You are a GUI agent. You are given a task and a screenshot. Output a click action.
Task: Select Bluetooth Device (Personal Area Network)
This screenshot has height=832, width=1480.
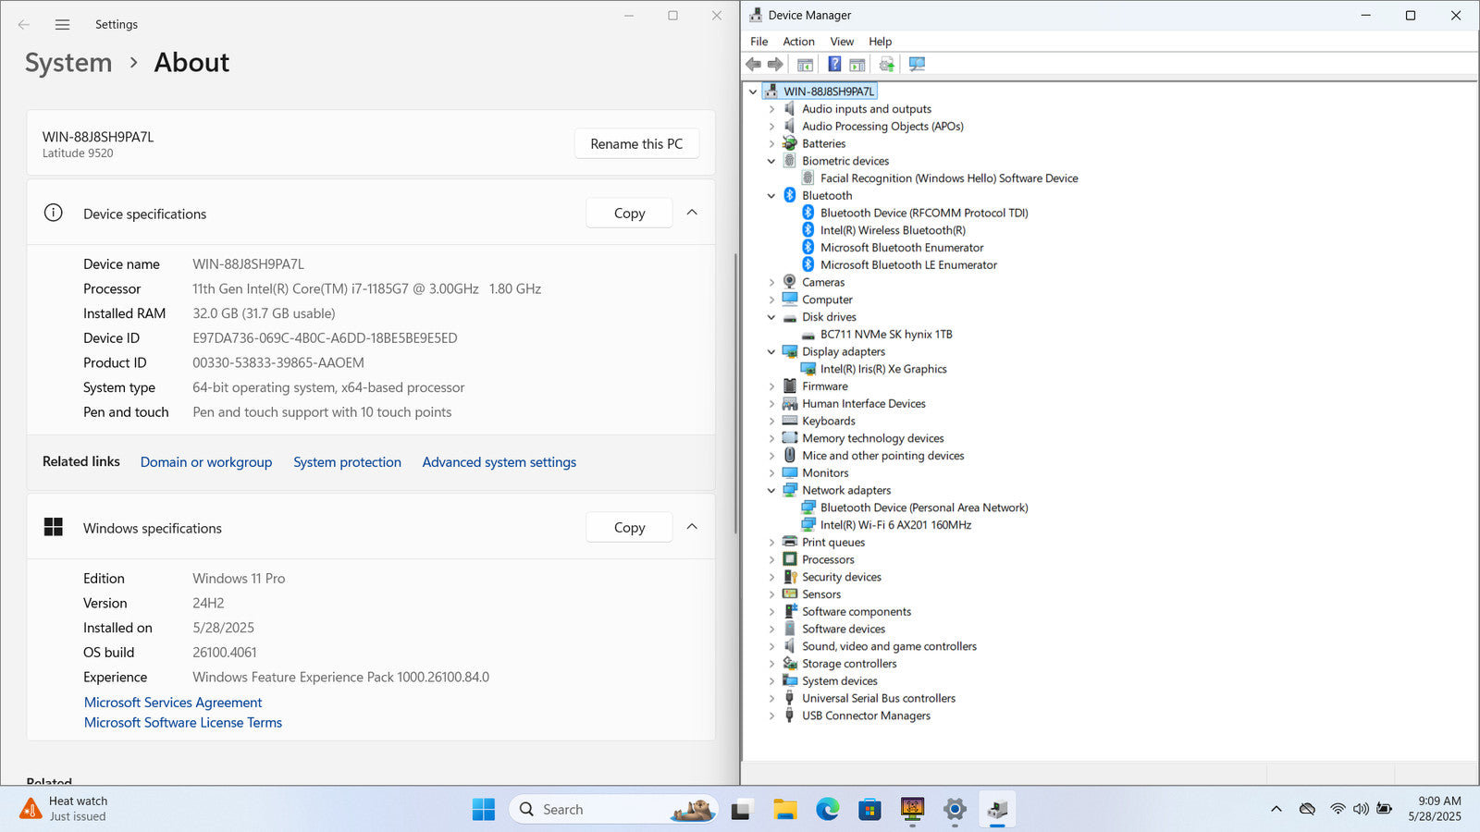click(924, 508)
